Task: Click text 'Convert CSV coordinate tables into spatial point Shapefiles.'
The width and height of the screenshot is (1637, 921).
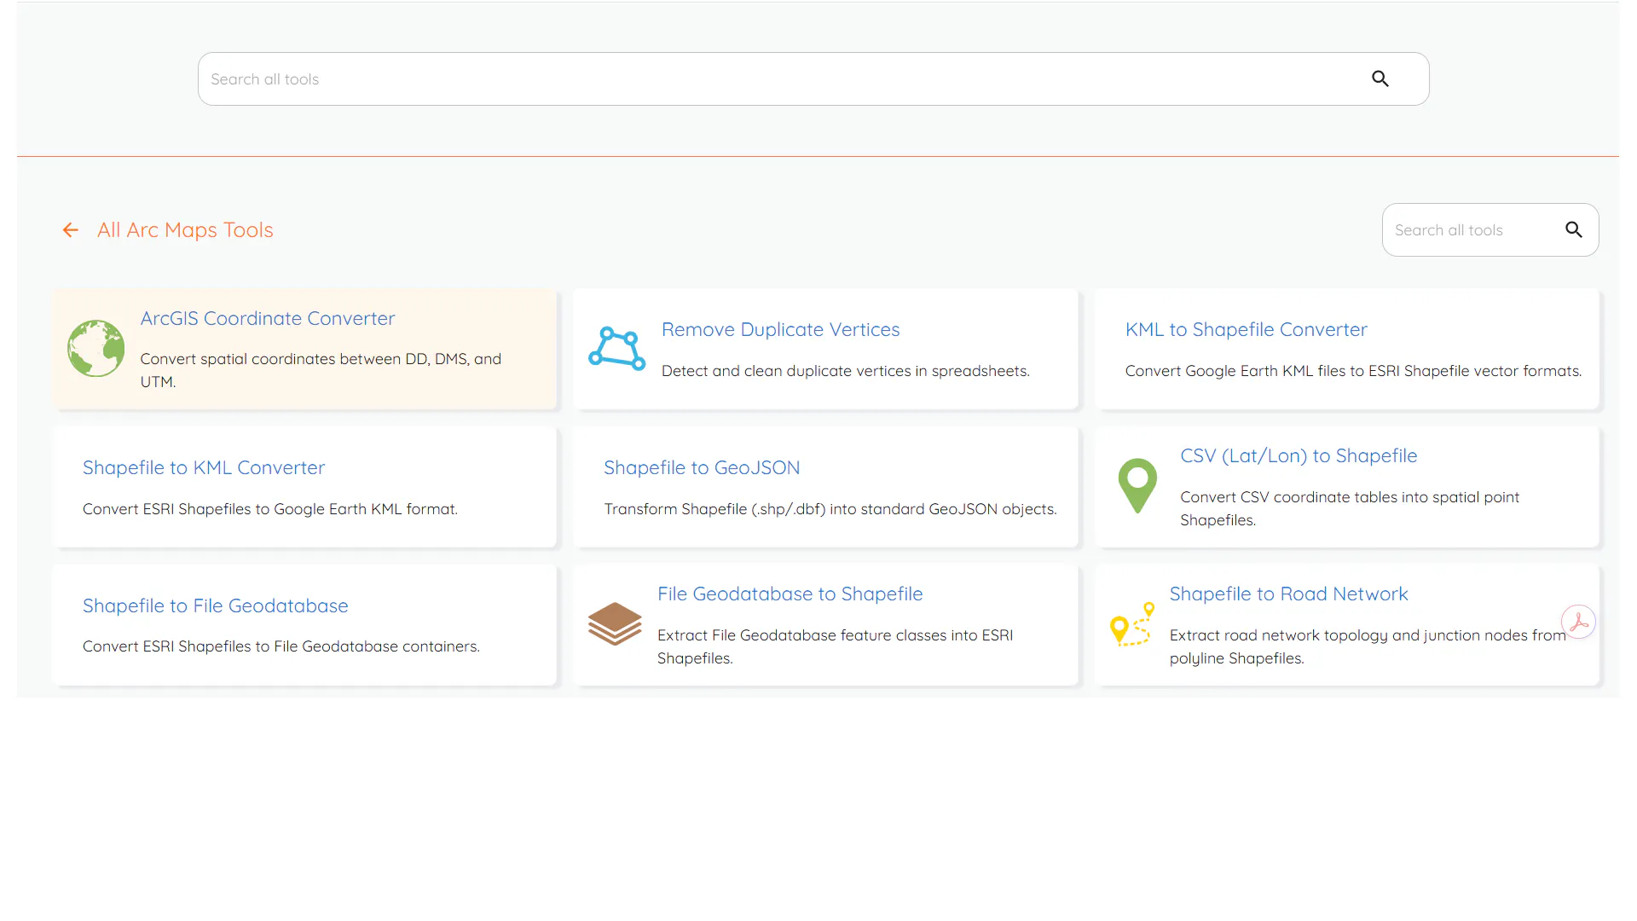Action: click(1350, 509)
